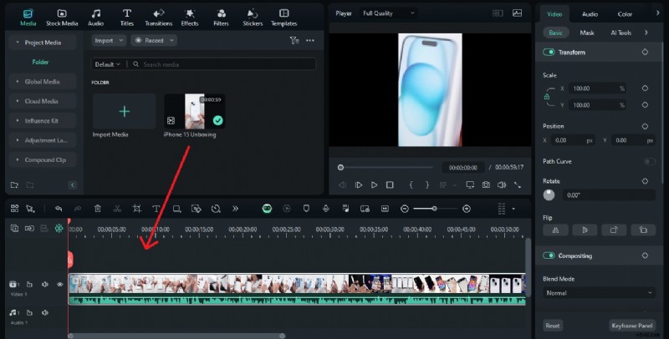
Task: Select the scissors split tool
Action: pos(117,209)
